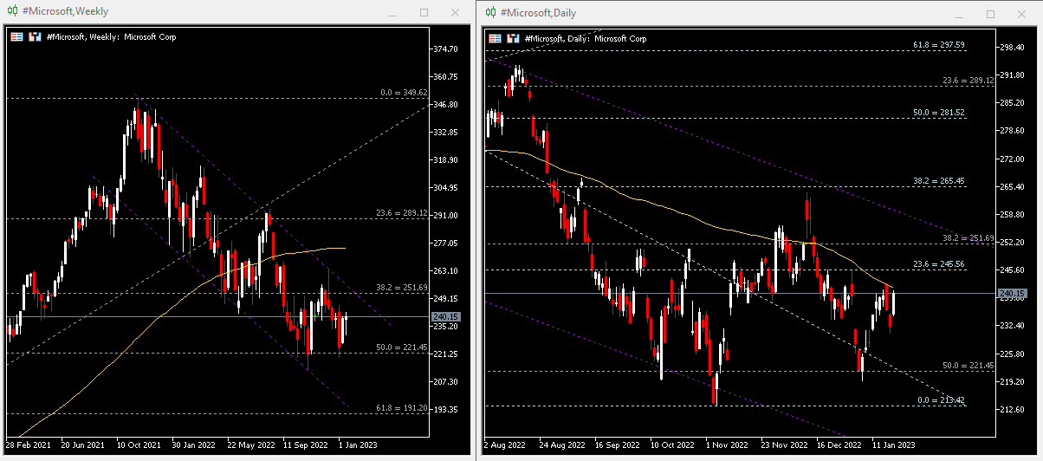Image resolution: width=1043 pixels, height=461 pixels.
Task: Close the #Microsoft,Daily window
Action: (x=1022, y=13)
